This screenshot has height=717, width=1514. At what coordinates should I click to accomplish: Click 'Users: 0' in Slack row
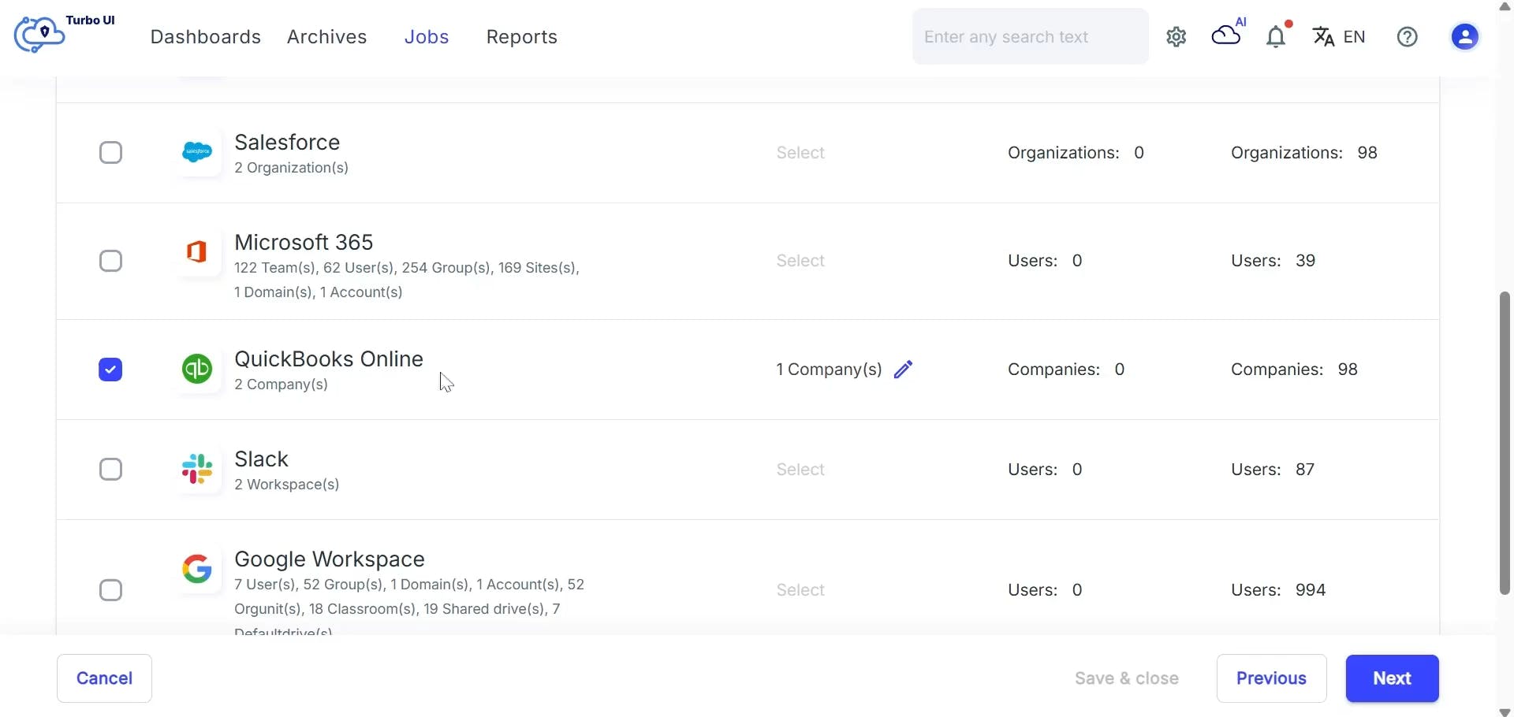[1045, 470]
